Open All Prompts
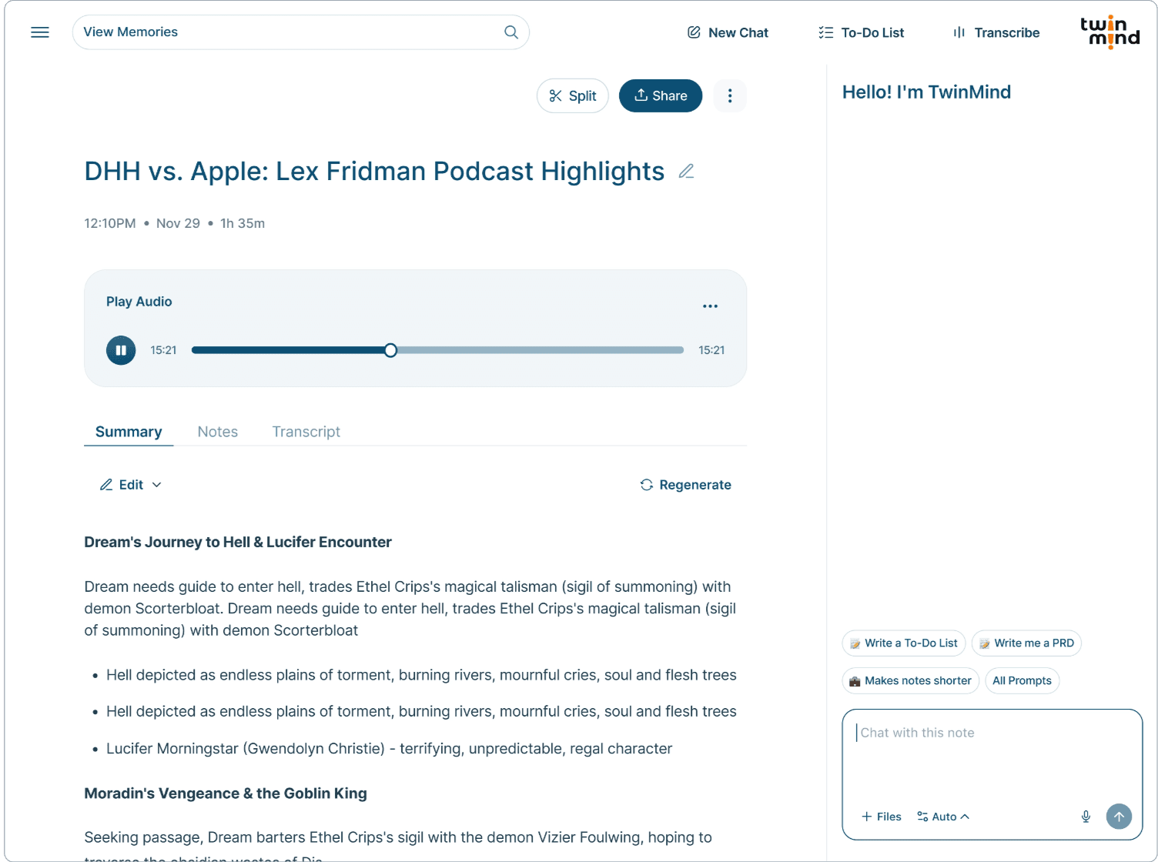1158x862 pixels. click(x=1022, y=681)
